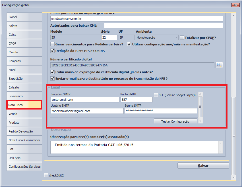The width and height of the screenshot is (242, 187).
Task: Click the Servidor SMTP input field
Action: 85,100
